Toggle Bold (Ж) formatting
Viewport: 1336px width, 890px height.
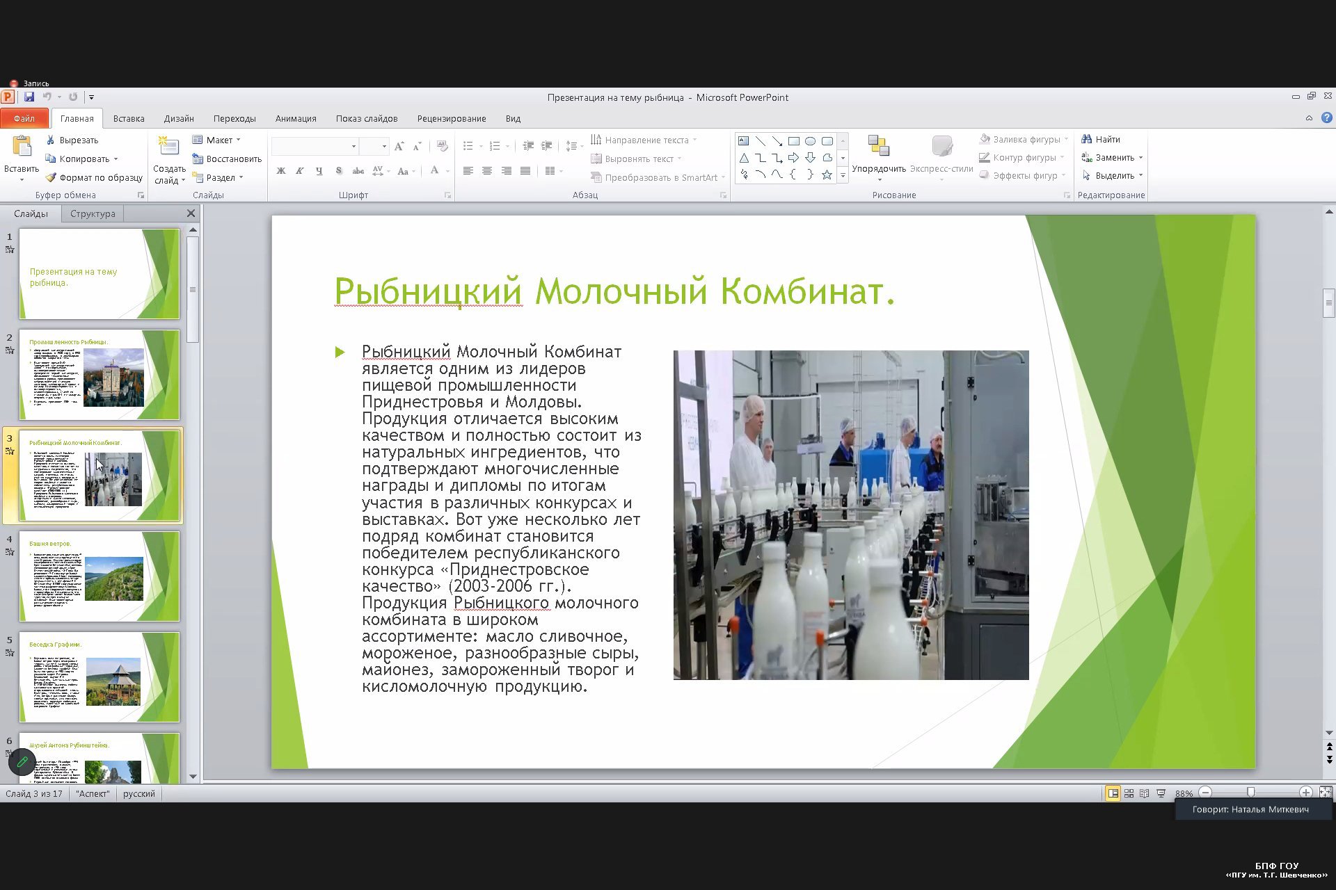tap(281, 170)
